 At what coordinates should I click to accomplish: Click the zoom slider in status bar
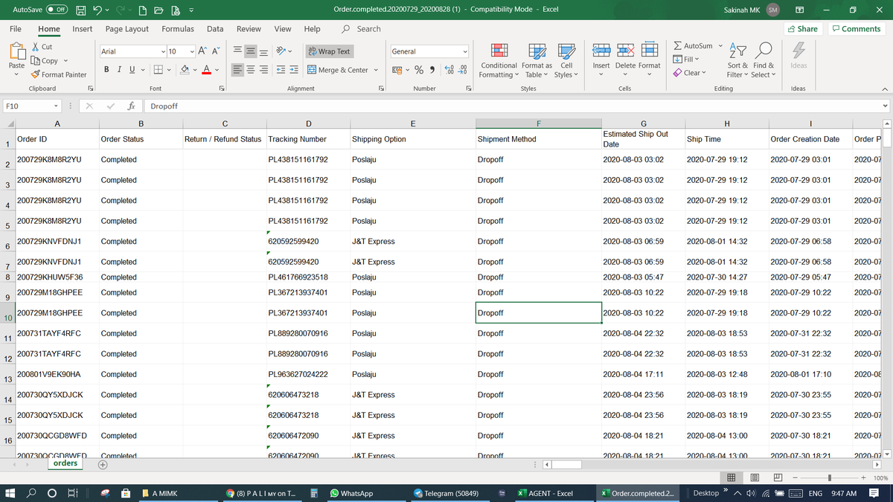[828, 477]
